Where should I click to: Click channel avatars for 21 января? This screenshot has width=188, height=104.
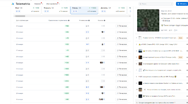pyautogui.click(x=101, y=87)
